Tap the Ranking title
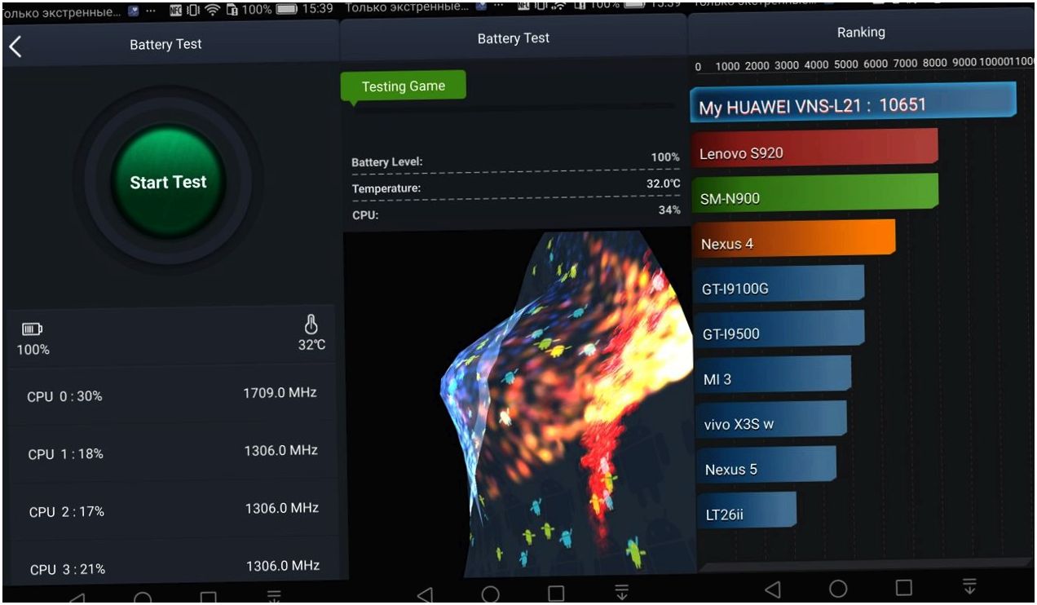The height and width of the screenshot is (605, 1037). 861,33
